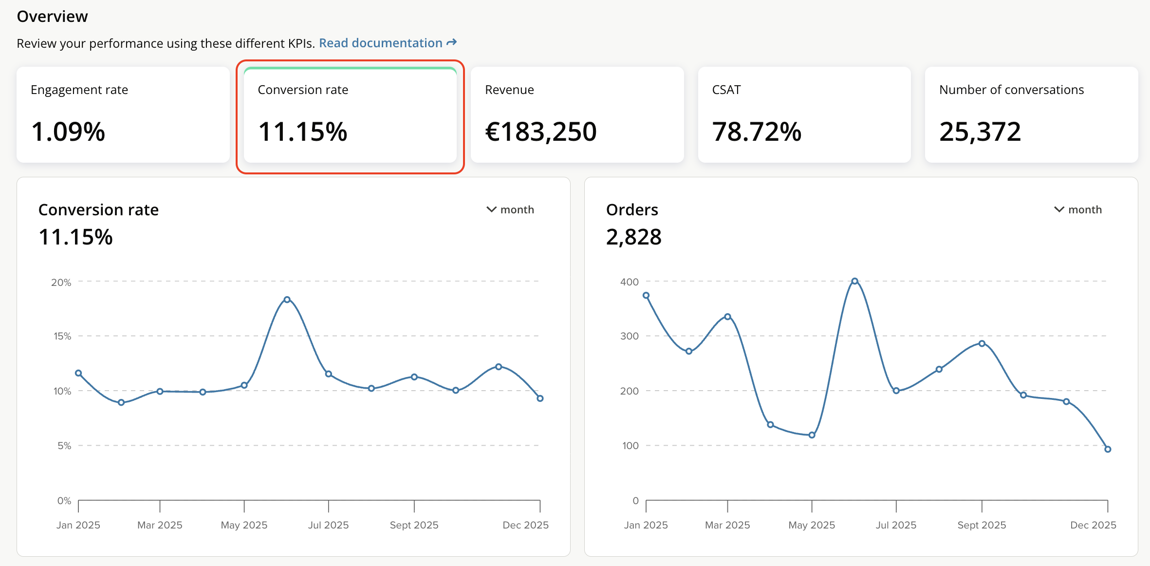Click the arrow icon beside Read documentation
The width and height of the screenshot is (1150, 566).
coord(452,43)
